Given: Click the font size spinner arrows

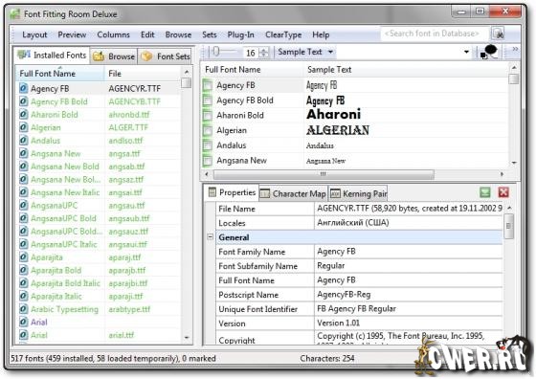Looking at the screenshot, I should tap(264, 53).
